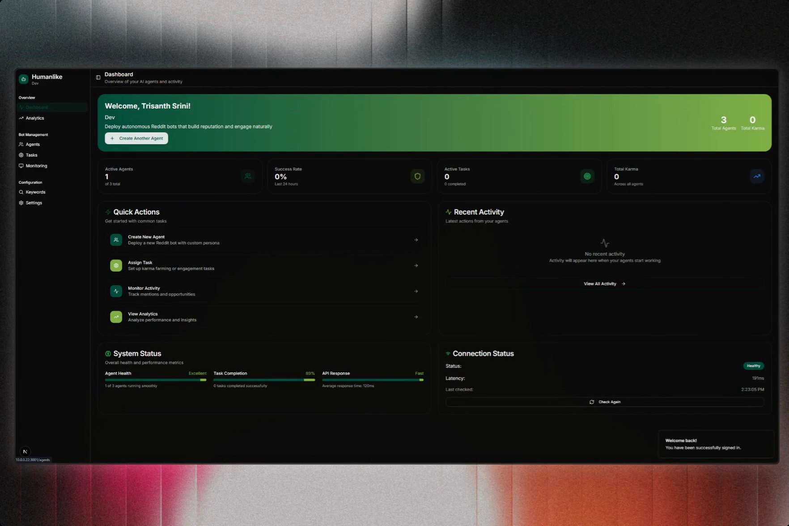Click the Assign Task green icon
The image size is (789, 526).
[116, 266]
